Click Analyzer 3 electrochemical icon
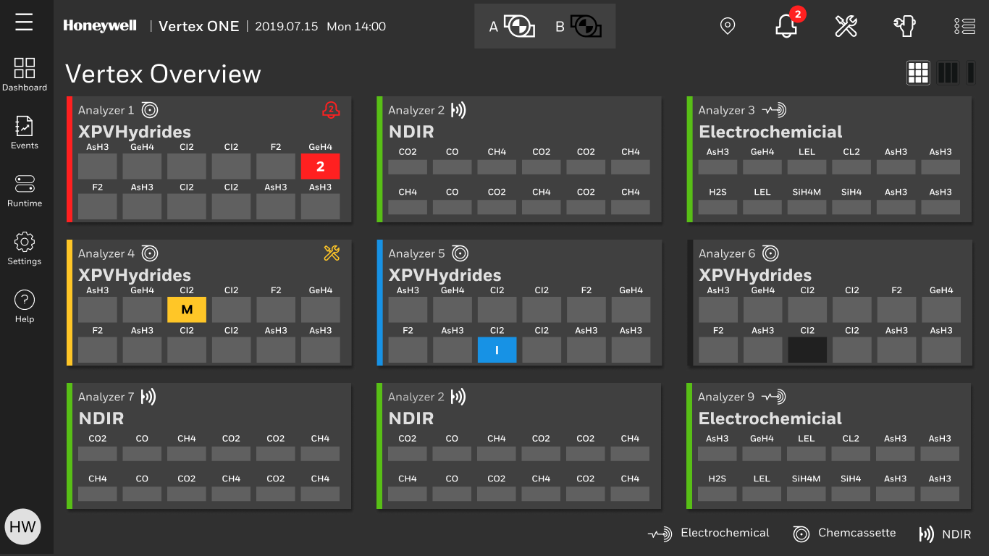The height and width of the screenshot is (556, 989). [x=774, y=110]
